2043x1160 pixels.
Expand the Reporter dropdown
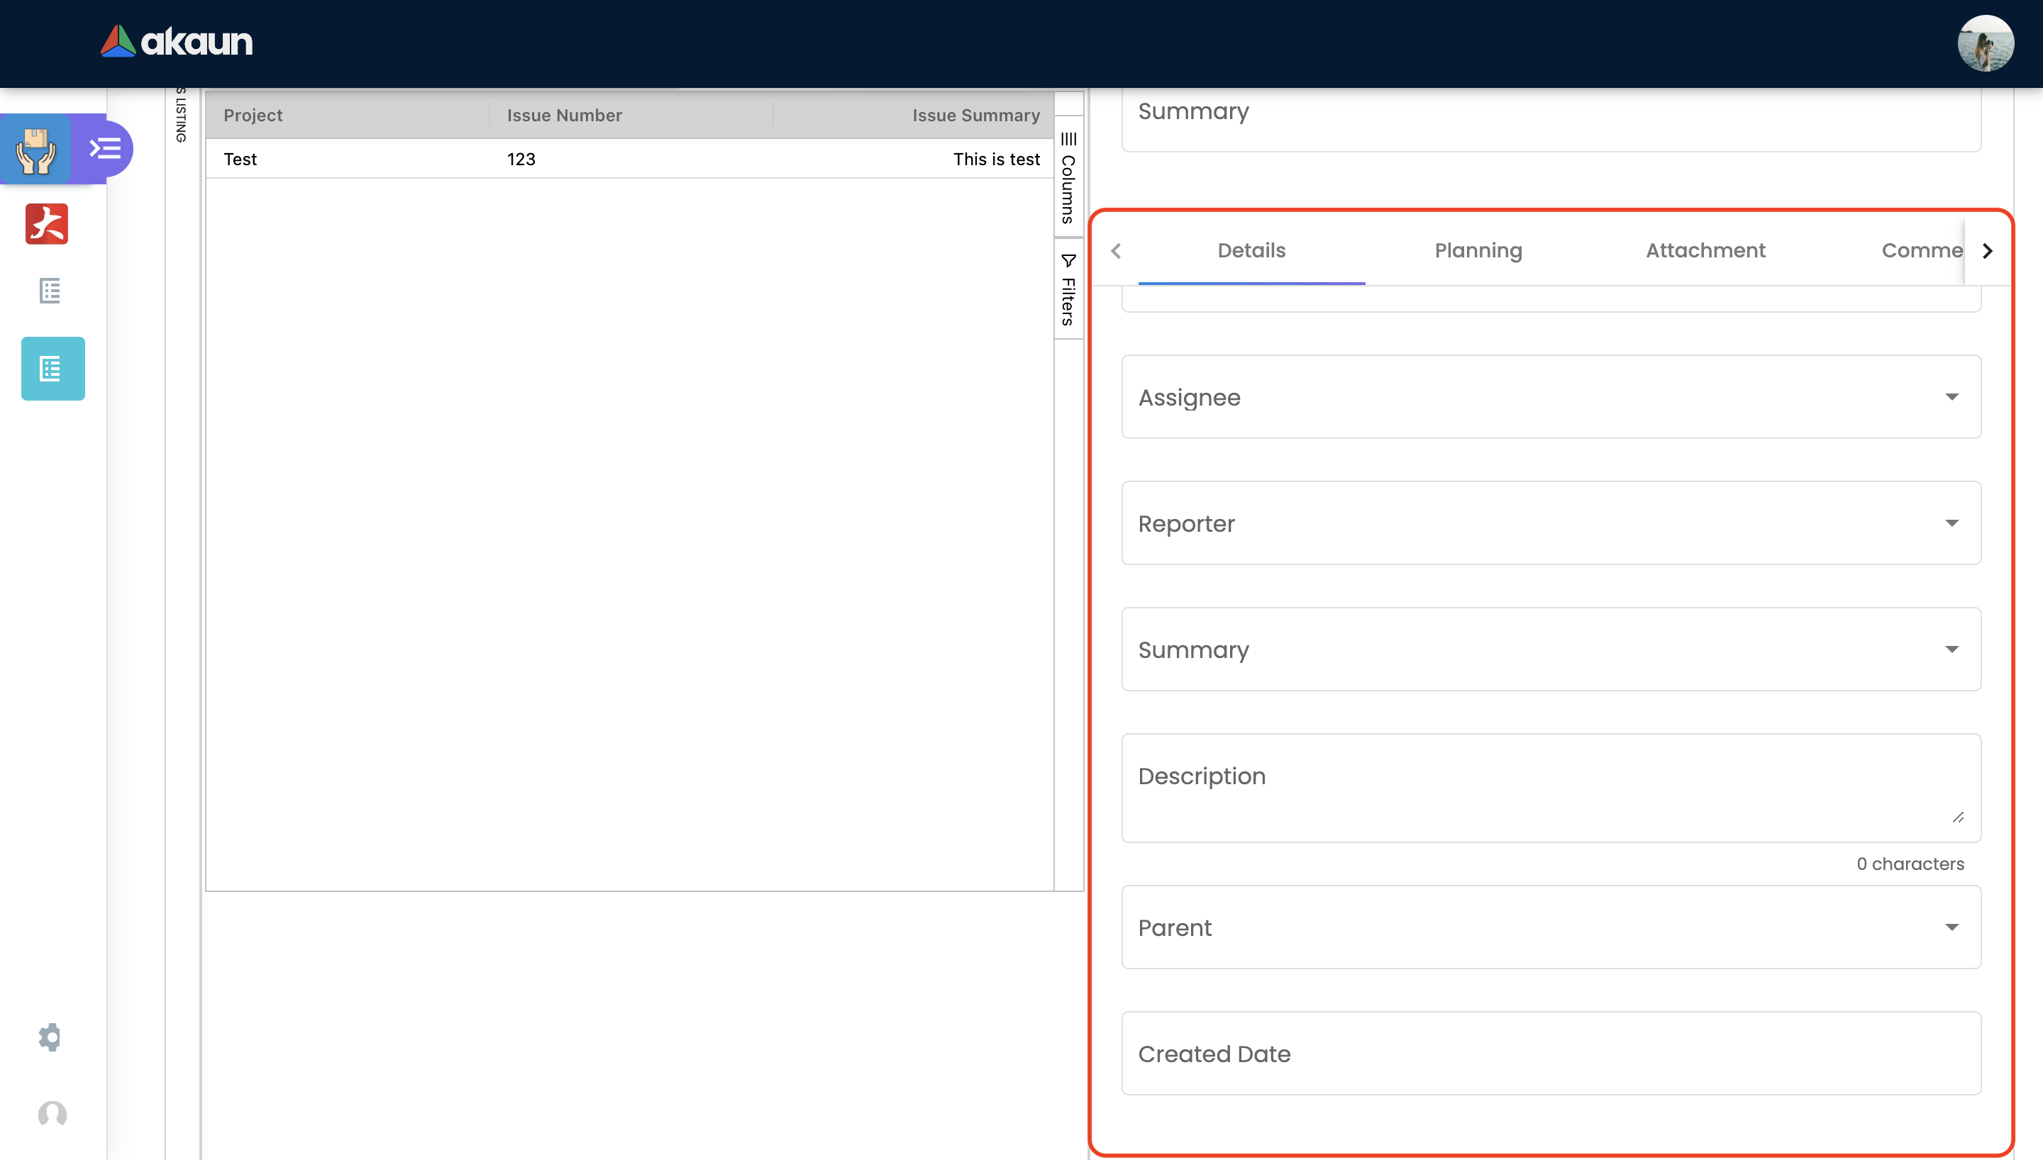1551,523
